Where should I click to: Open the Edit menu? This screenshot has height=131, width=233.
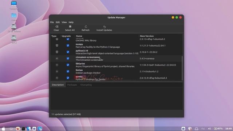coord(58,22)
